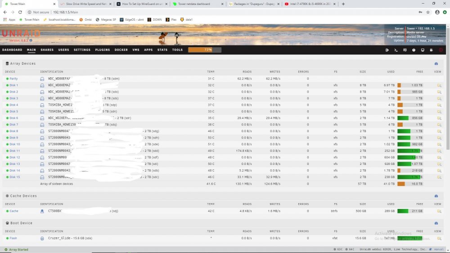The height and width of the screenshot is (253, 450).
Task: Click the Help question mark icon
Action: (414, 50)
